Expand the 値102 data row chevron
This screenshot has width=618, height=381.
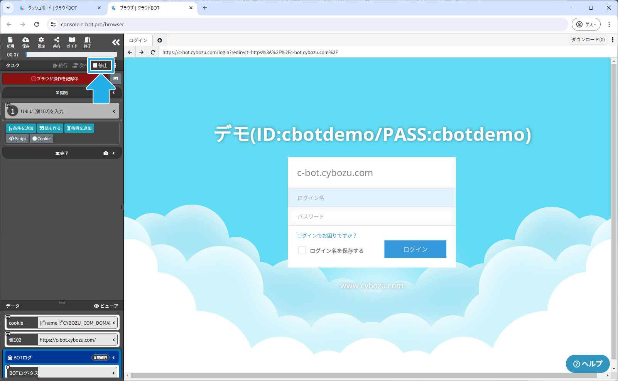point(114,340)
